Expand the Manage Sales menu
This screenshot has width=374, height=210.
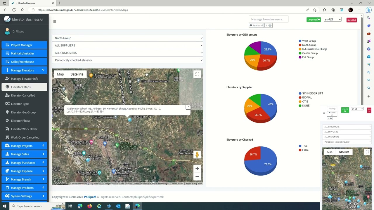(24, 154)
